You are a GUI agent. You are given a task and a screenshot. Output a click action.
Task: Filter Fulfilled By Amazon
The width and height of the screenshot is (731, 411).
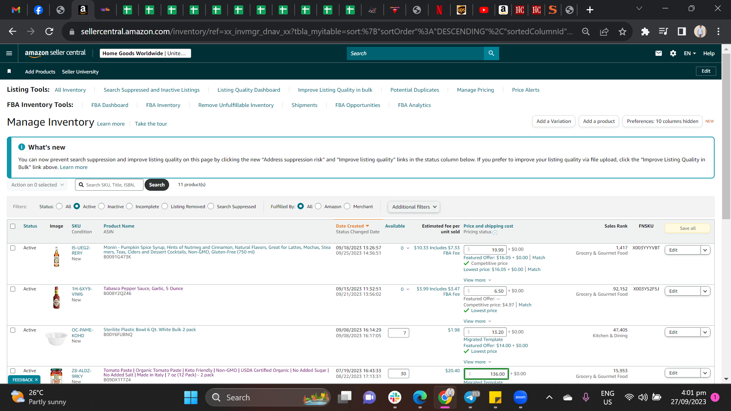318,206
